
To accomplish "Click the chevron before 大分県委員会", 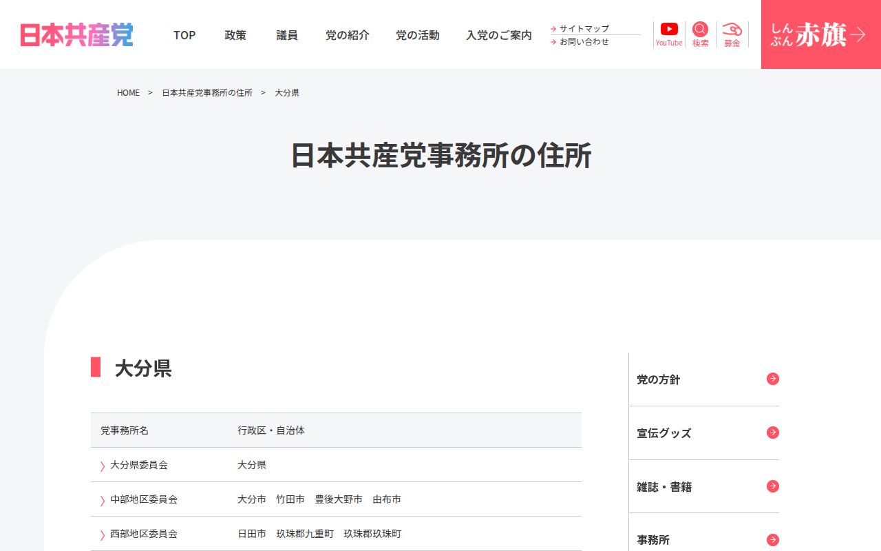I will click(103, 466).
